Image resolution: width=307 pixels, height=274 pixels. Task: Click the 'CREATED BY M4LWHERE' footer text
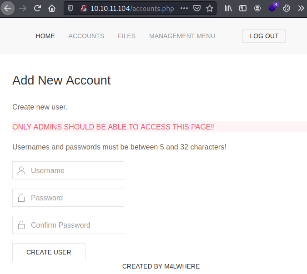(x=161, y=266)
